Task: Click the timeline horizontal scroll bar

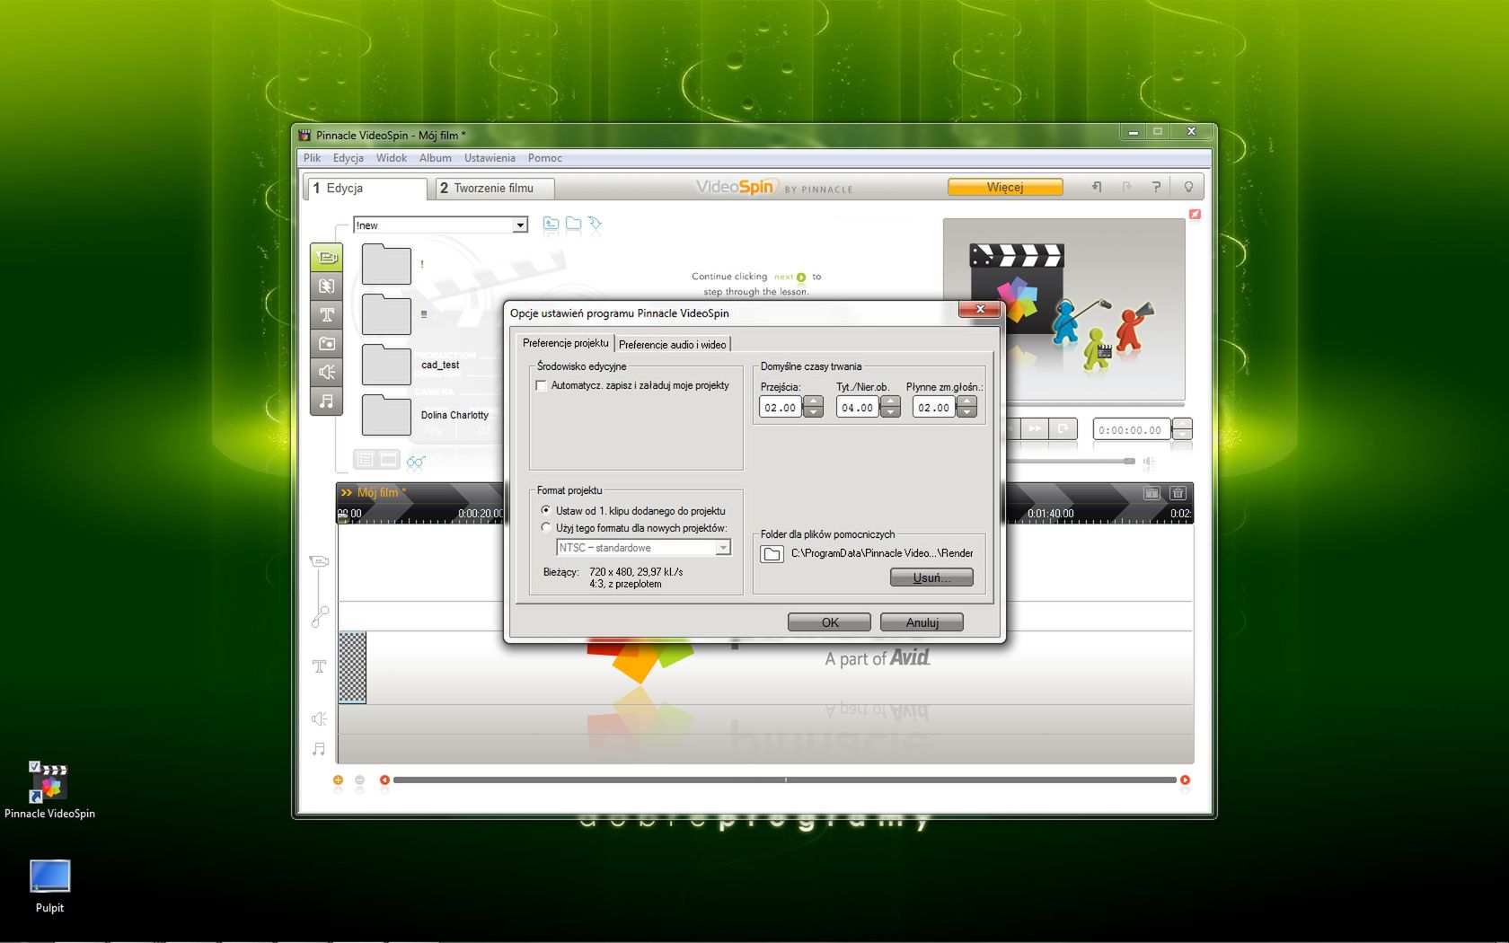Action: coord(784,780)
